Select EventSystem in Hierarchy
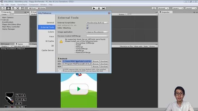Screen dimensions: 198x111 coord(7,22)
